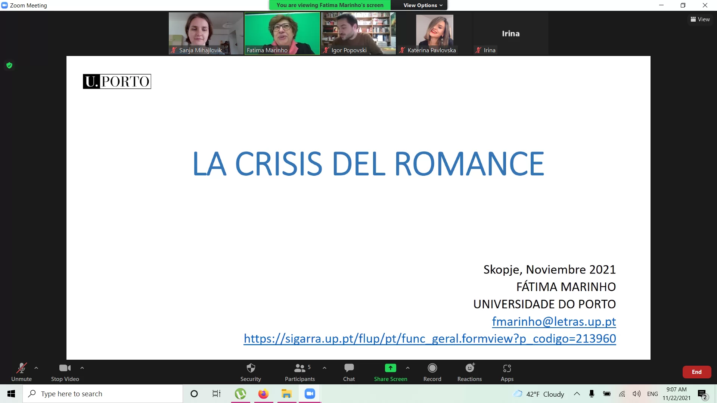
Task: Open the View layout menu
Action: pos(700,19)
